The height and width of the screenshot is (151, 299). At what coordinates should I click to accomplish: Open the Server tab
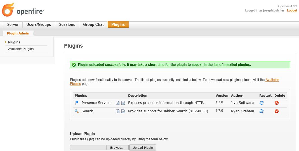tap(13, 25)
